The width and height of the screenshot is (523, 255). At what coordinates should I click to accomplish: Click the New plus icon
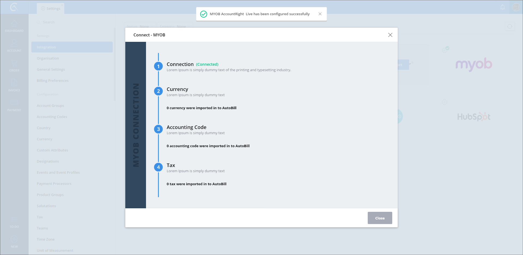click(x=14, y=239)
